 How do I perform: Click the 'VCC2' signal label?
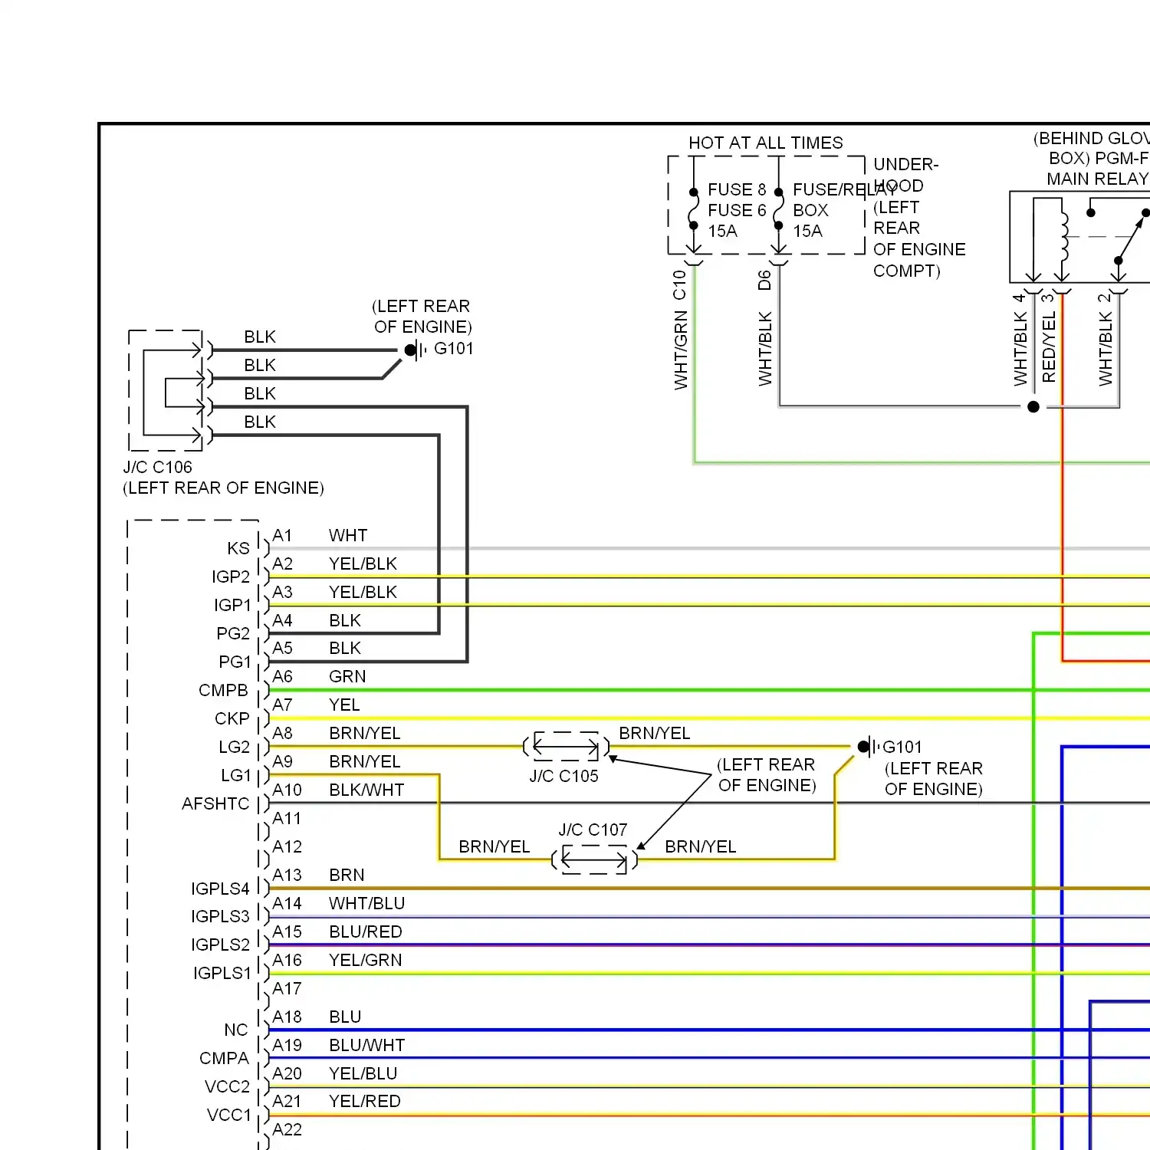(x=227, y=1087)
